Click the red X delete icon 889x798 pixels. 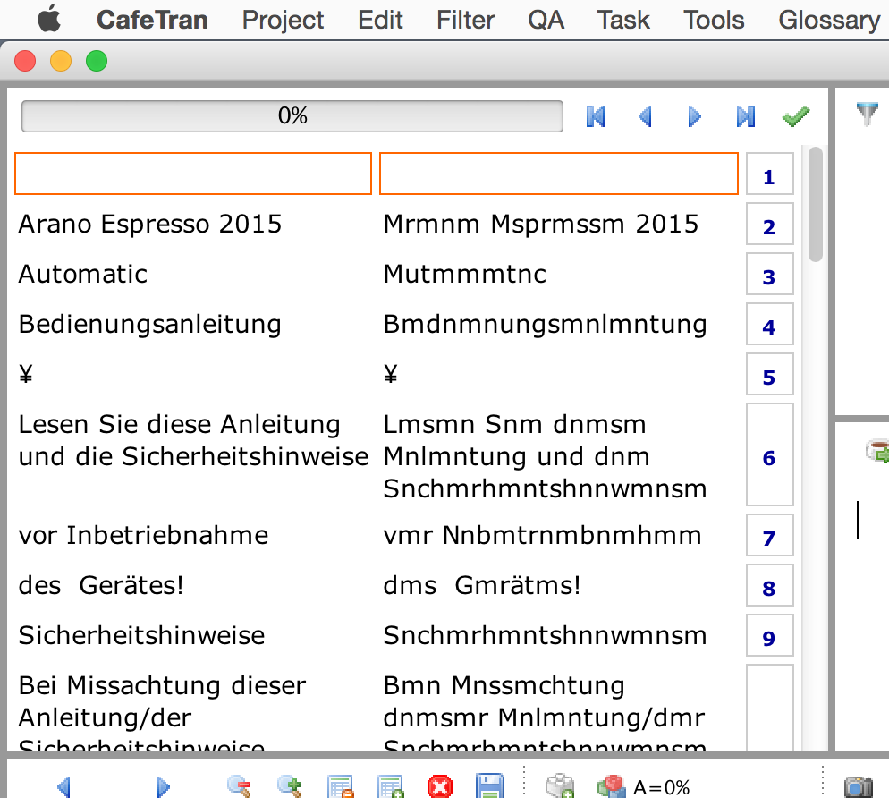[440, 786]
